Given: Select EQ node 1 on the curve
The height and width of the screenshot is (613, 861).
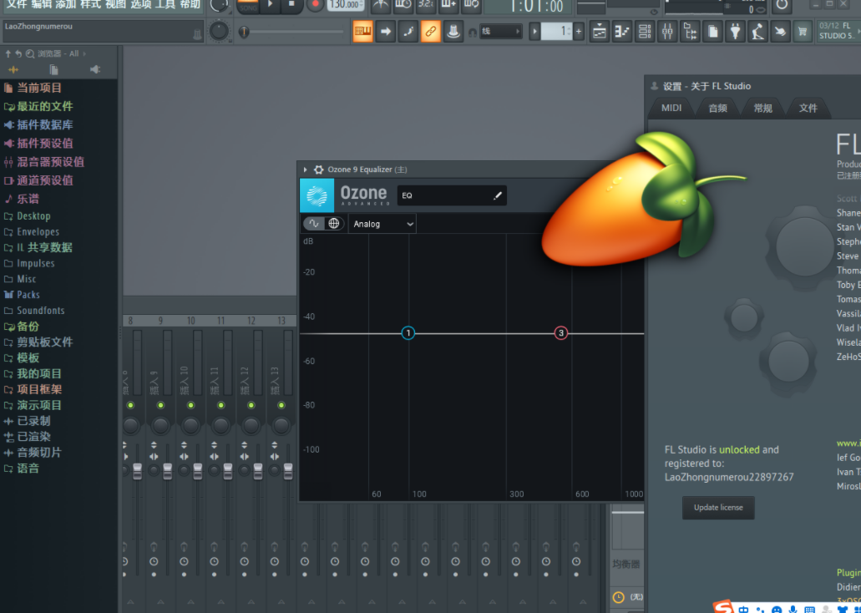Looking at the screenshot, I should [408, 333].
